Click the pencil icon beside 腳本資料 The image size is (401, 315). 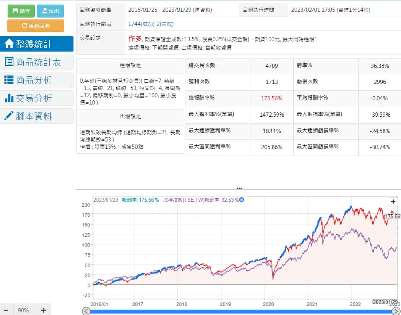[x=9, y=116]
